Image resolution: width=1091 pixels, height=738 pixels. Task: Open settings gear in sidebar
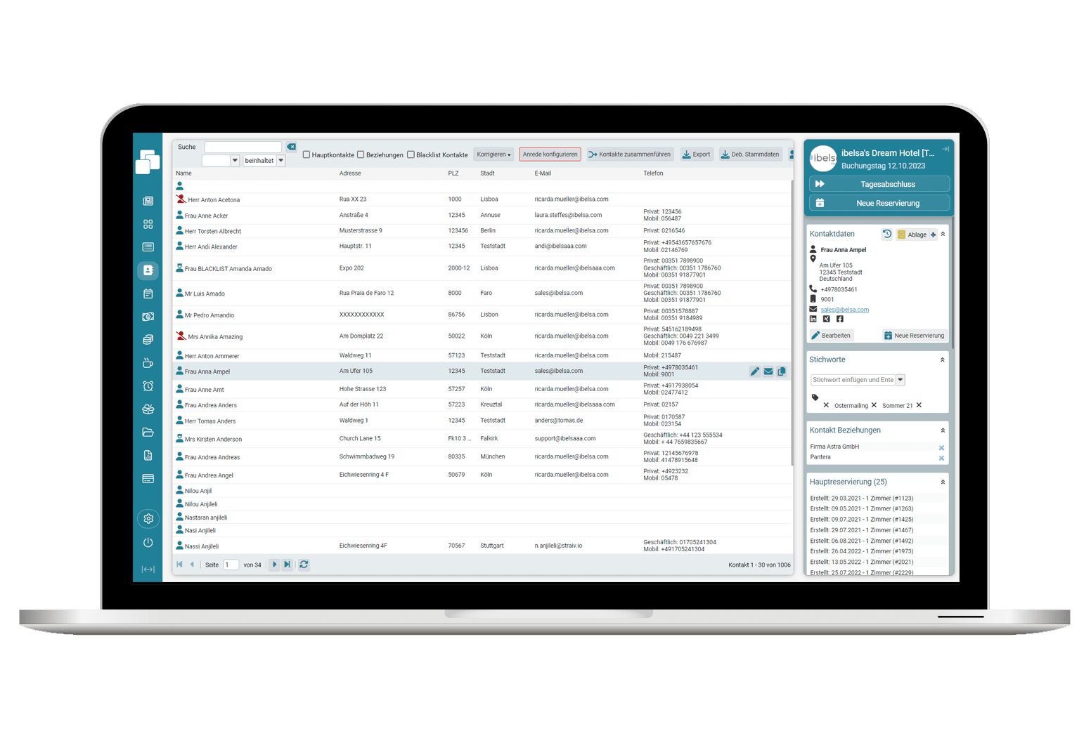point(148,519)
